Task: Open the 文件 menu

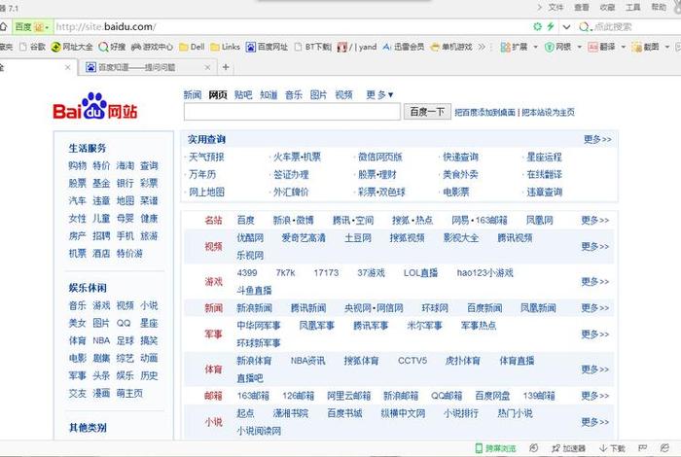Action: 556,8
